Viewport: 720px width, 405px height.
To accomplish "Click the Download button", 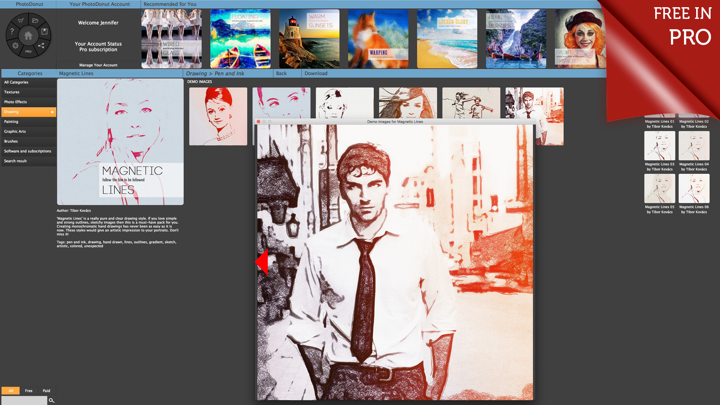I will pyautogui.click(x=316, y=73).
